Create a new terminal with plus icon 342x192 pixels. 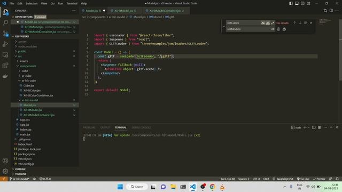[305, 127]
